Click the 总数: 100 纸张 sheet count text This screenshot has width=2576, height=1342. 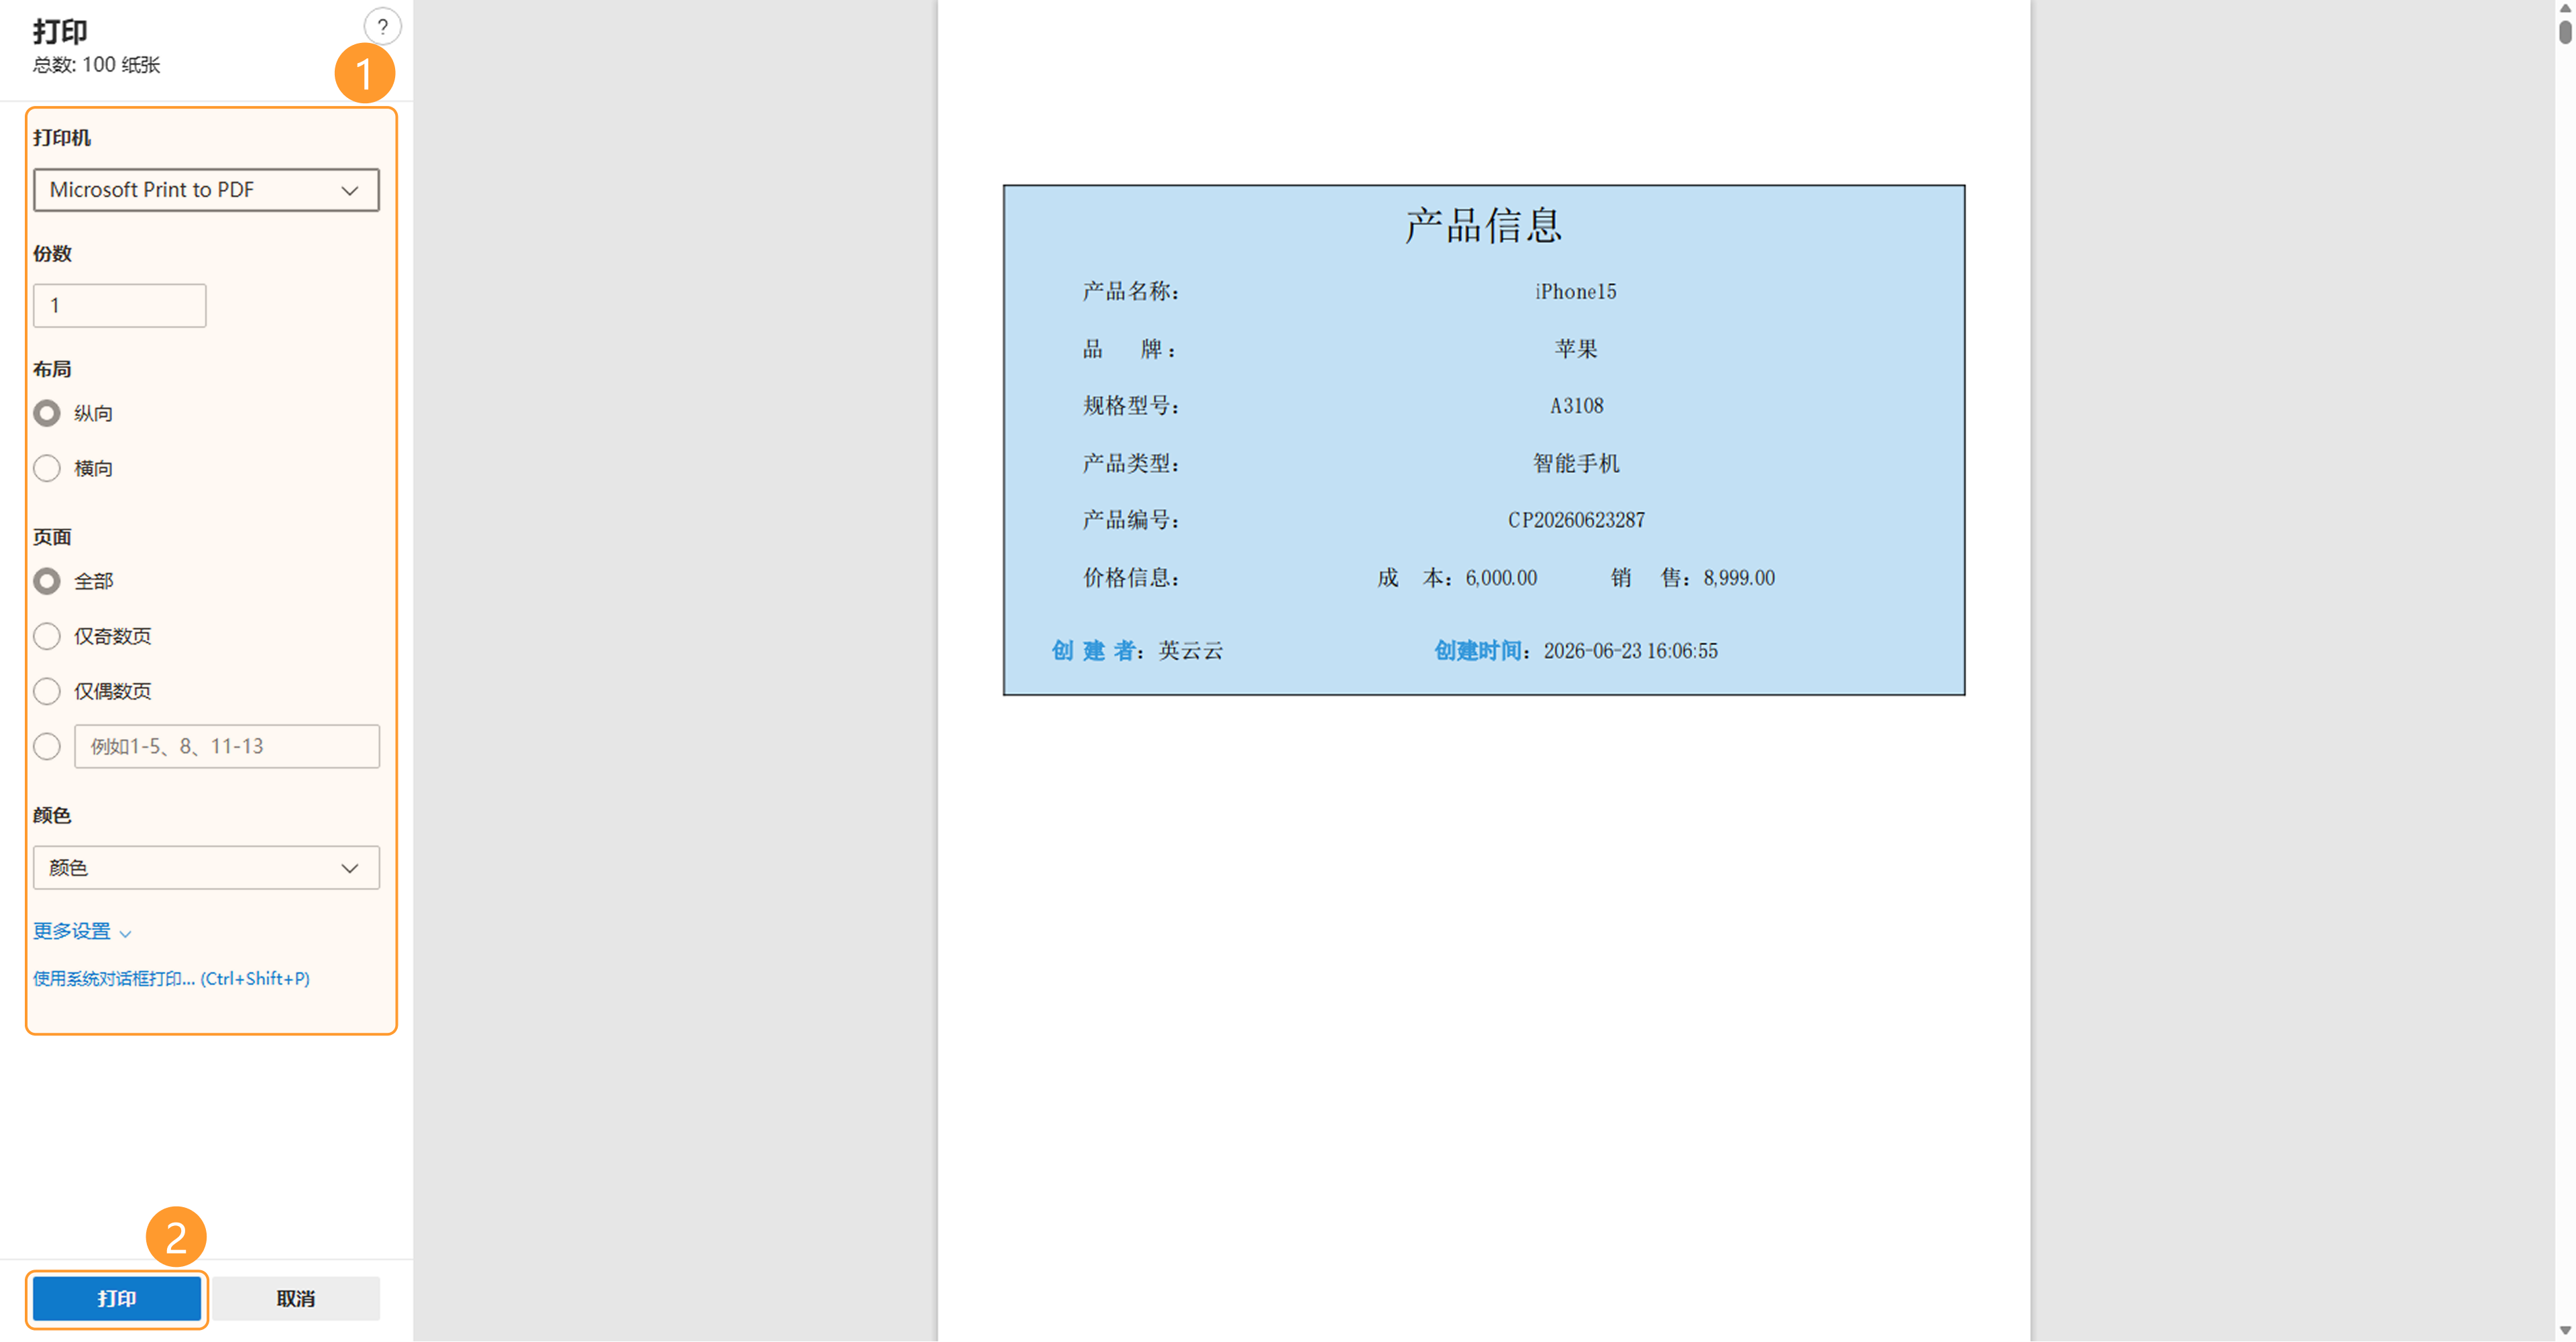point(96,65)
